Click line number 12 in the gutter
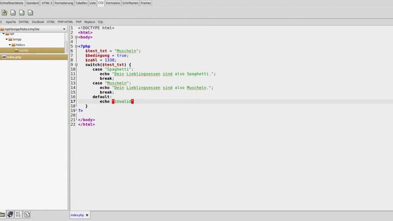Screen dimensions: 393x221 pyautogui.click(x=73, y=79)
